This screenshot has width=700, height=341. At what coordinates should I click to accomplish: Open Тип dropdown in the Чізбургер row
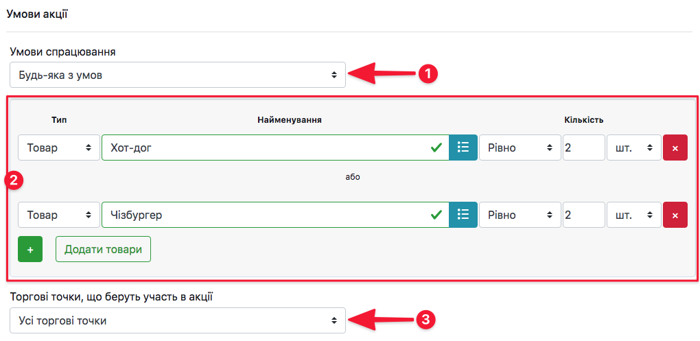58,215
